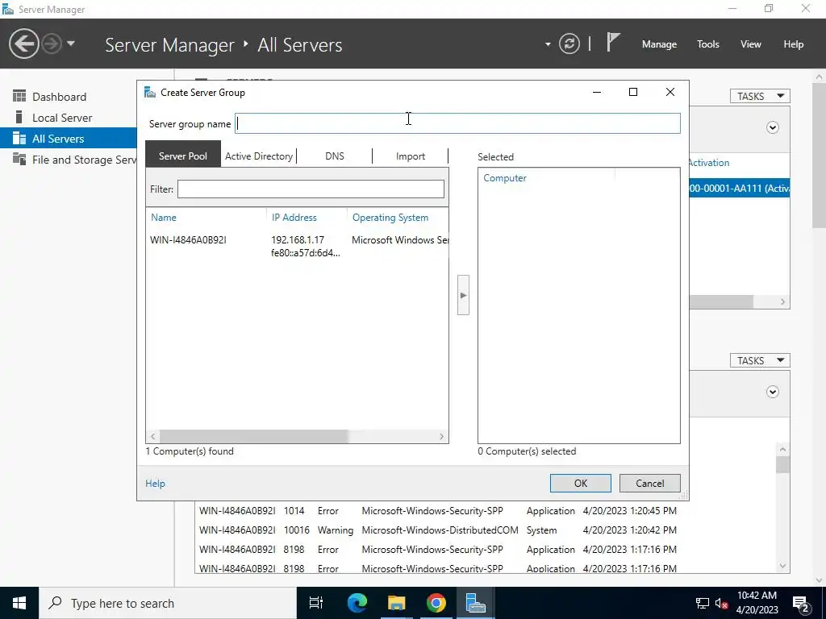This screenshot has height=619, width=826.
Task: Sort by the IP Address column header
Action: coord(294,218)
